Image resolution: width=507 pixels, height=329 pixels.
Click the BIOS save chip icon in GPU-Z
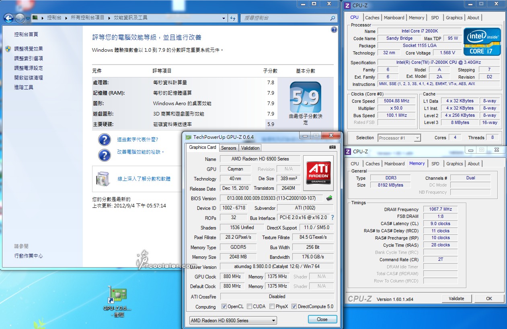[329, 198]
